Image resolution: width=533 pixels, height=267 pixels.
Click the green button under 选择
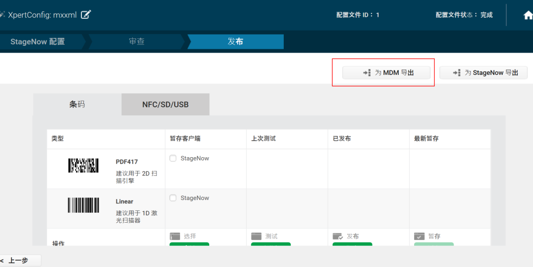tap(189, 244)
